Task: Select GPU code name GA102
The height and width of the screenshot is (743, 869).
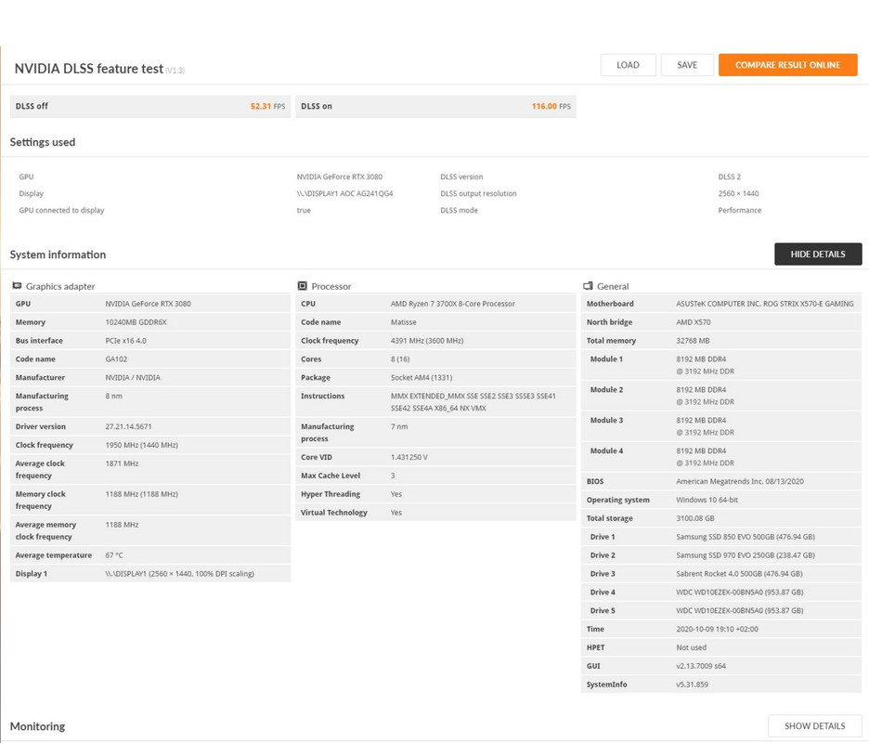Action: [x=116, y=359]
